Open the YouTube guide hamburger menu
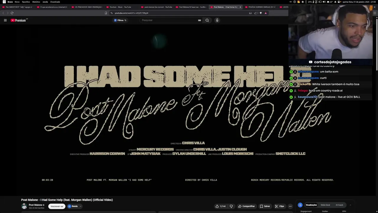This screenshot has height=213, width=378. click(5, 20)
